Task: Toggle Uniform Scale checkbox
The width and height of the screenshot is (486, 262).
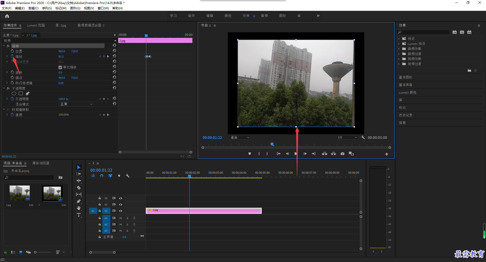Action: (60, 67)
